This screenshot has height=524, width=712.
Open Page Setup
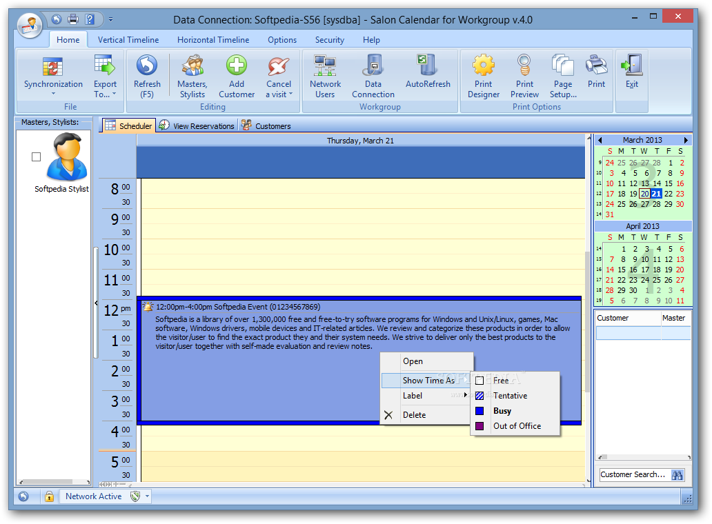click(563, 76)
